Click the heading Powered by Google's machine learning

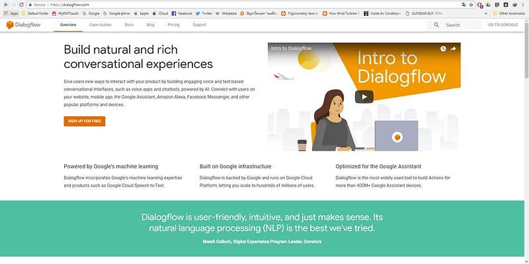110,166
